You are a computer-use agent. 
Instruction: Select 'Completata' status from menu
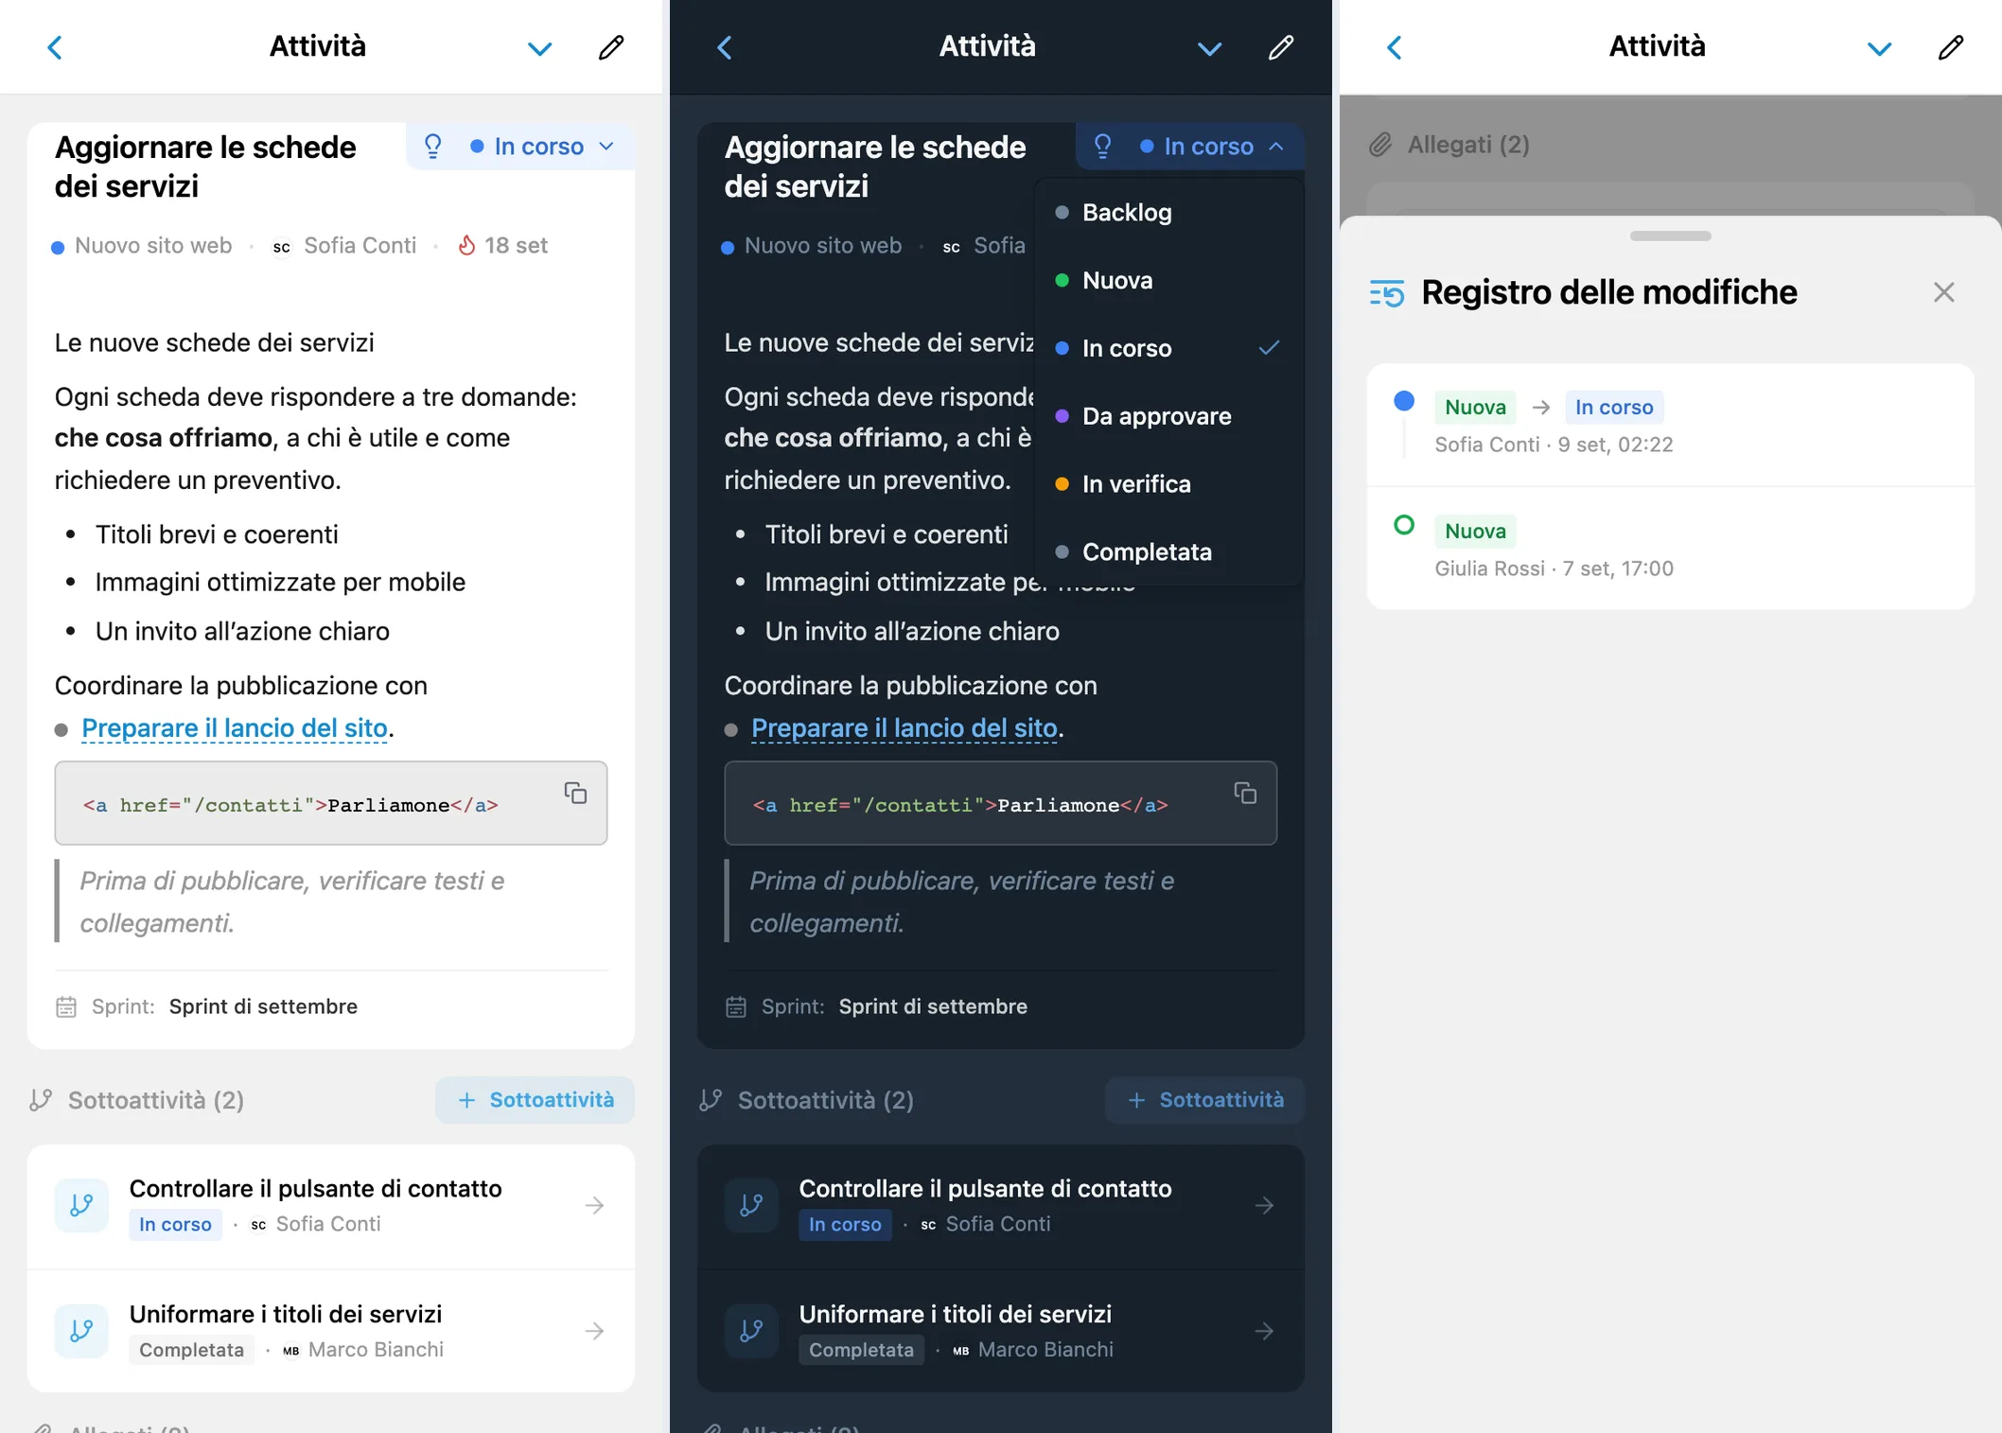1169,551
